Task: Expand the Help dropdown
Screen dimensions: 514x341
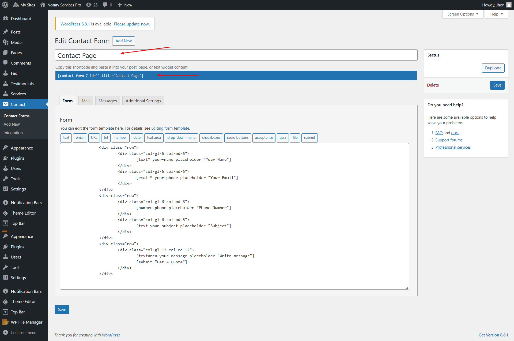Action: [496, 14]
